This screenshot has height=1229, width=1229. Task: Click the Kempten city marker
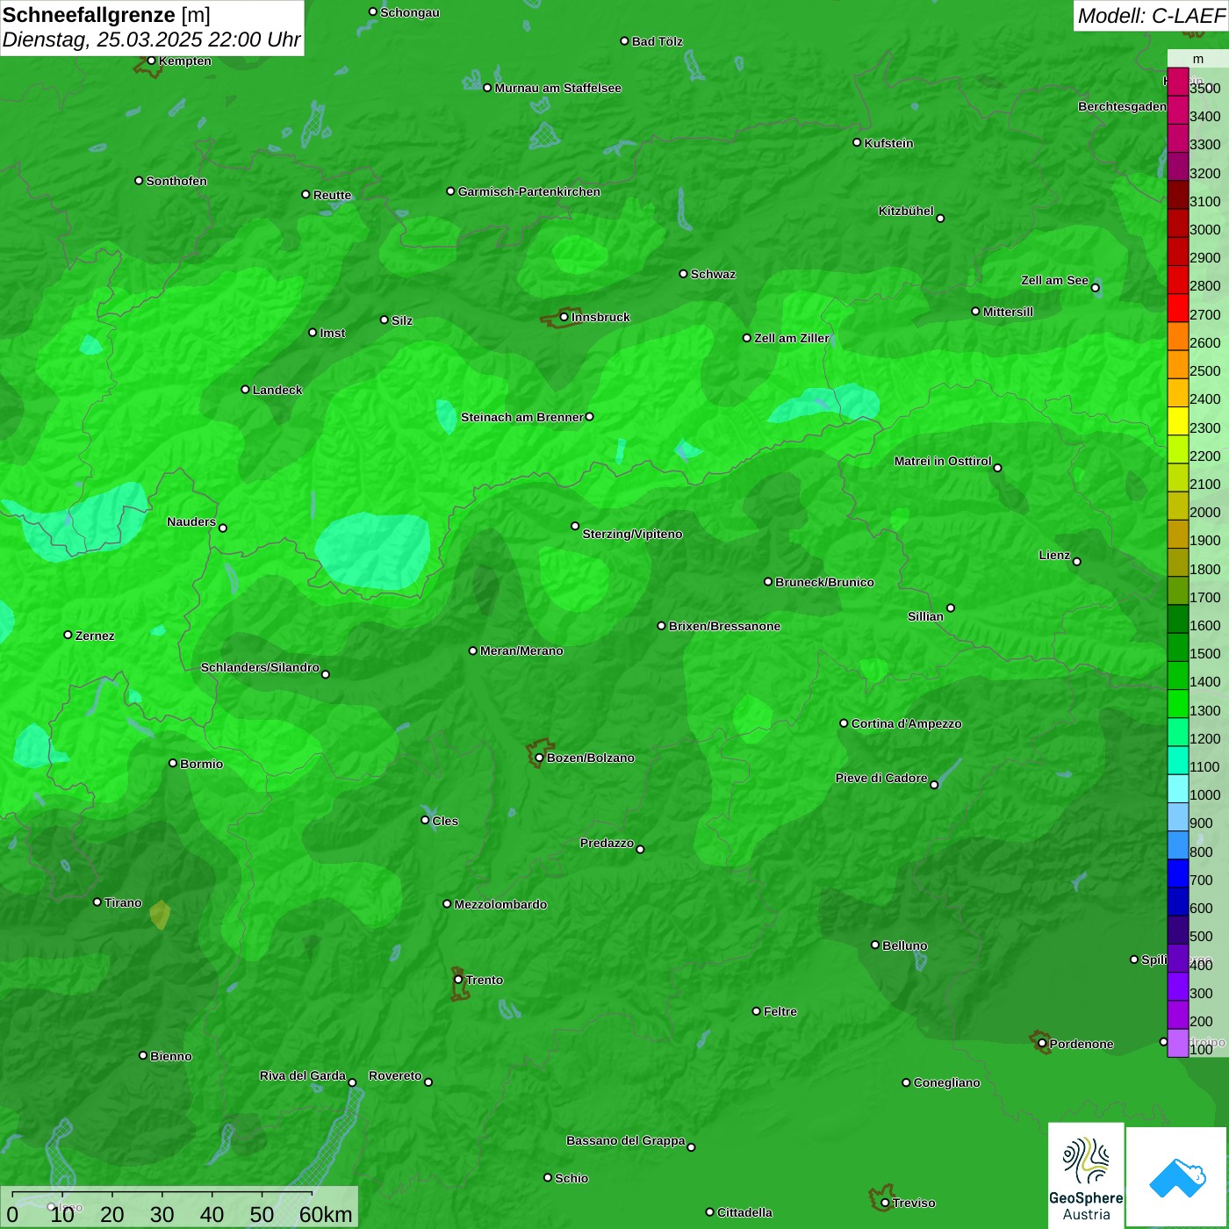[x=151, y=61]
